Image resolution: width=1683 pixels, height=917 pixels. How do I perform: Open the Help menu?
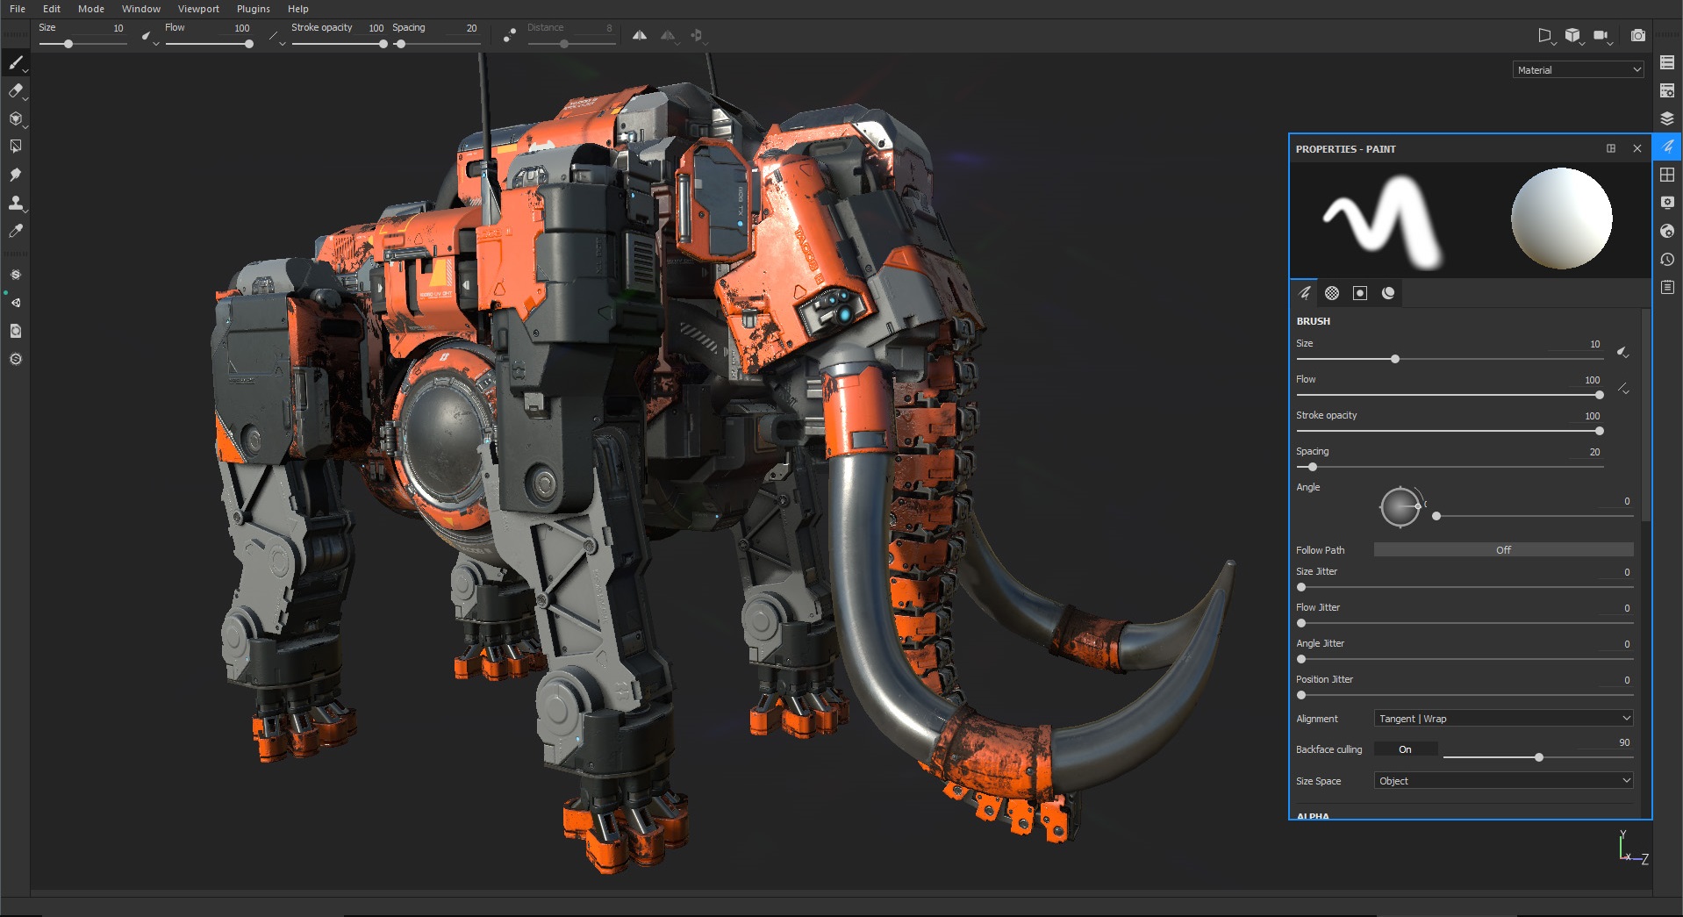298,9
